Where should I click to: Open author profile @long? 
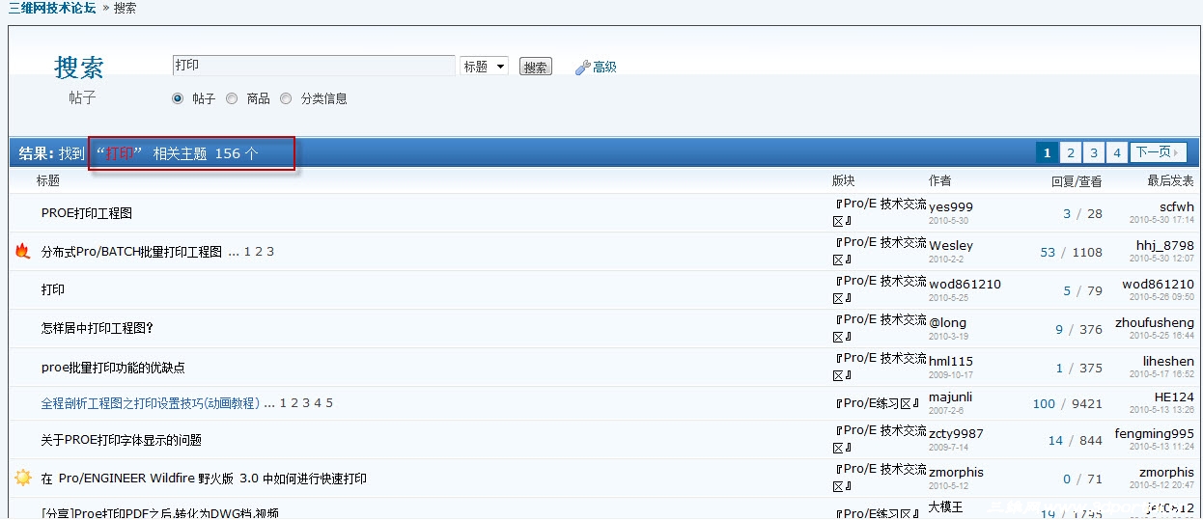(x=947, y=322)
